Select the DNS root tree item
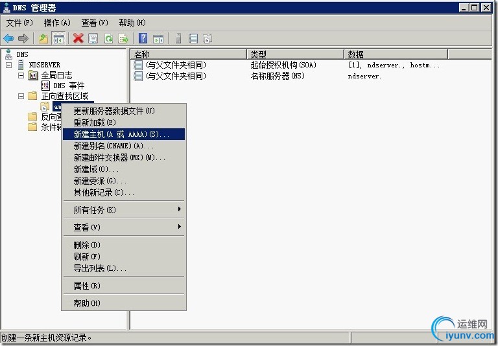 [x=22, y=54]
